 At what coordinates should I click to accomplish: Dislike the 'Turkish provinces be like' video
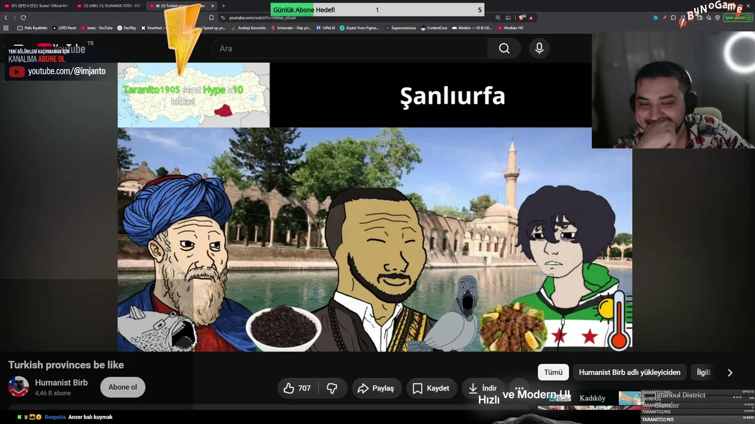332,388
